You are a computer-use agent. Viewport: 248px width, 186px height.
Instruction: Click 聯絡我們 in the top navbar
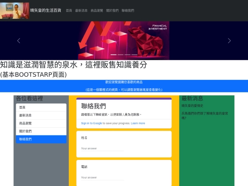[128, 11]
